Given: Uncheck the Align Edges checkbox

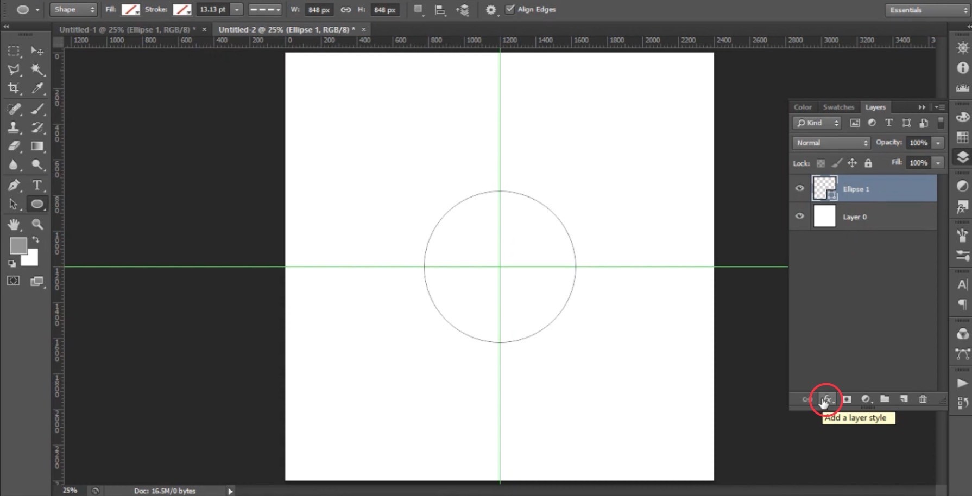Looking at the screenshot, I should coord(510,9).
